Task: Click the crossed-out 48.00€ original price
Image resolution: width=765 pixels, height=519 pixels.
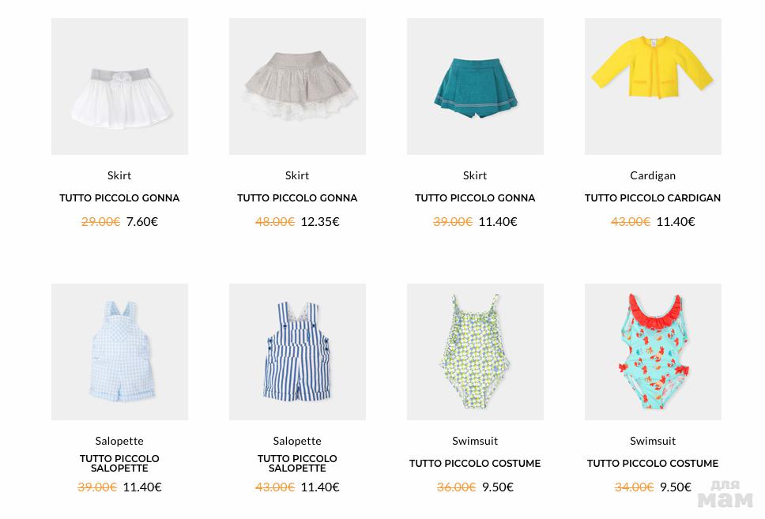Action: point(275,222)
